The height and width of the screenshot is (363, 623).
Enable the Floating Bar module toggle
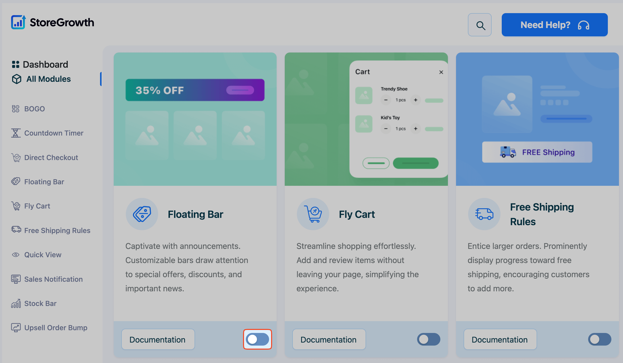click(257, 339)
